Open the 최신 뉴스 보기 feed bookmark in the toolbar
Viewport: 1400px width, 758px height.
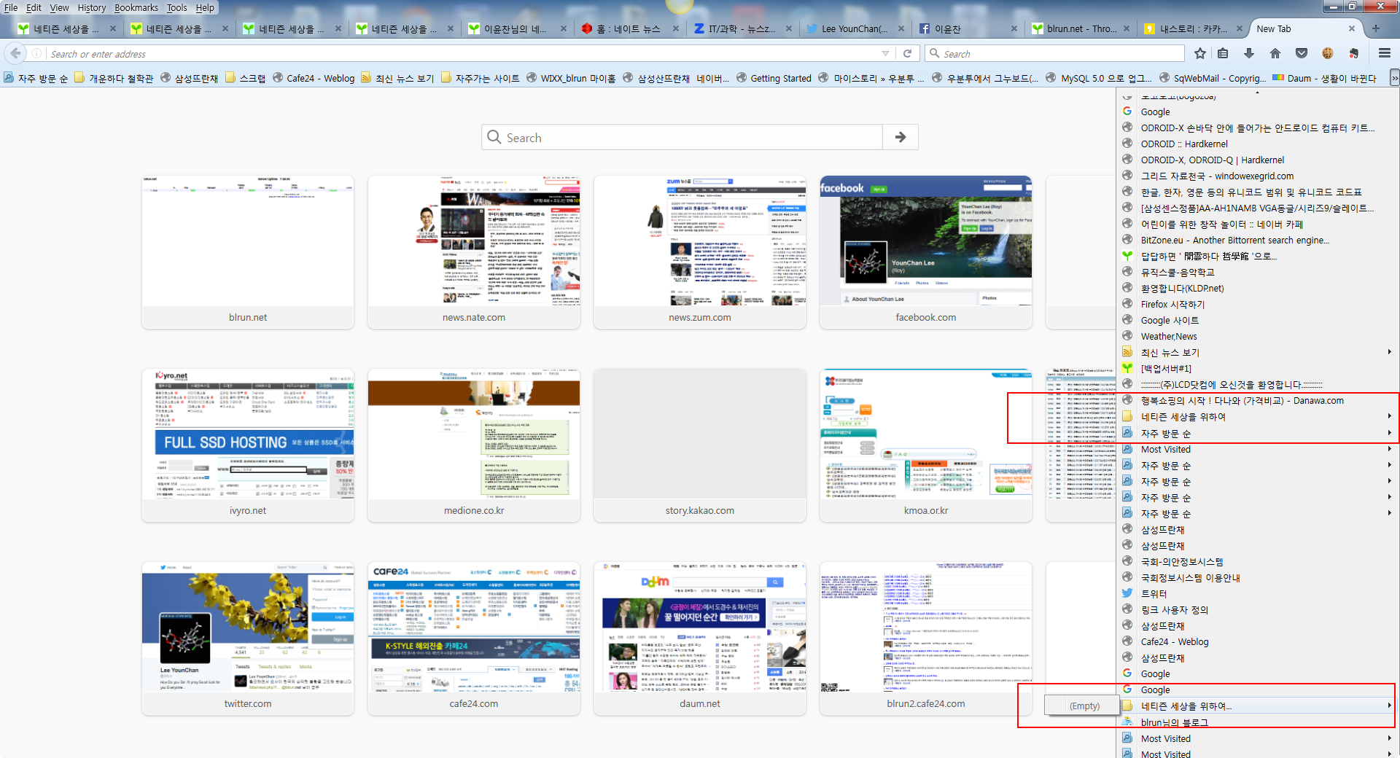coord(397,78)
